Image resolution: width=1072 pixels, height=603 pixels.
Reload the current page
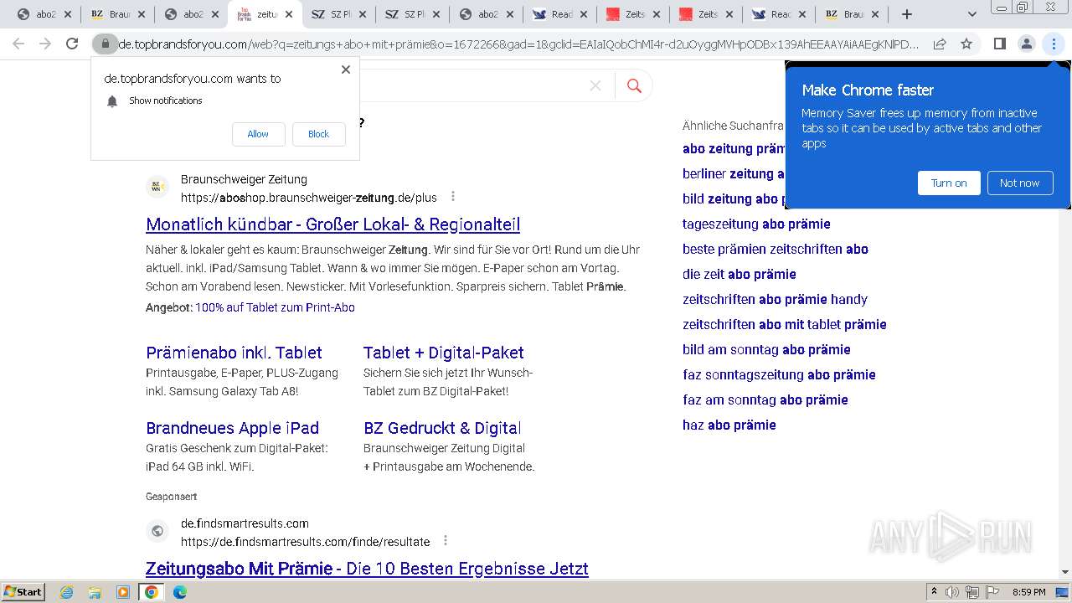point(72,44)
